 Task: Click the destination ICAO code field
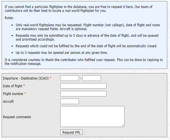pos(92,78)
